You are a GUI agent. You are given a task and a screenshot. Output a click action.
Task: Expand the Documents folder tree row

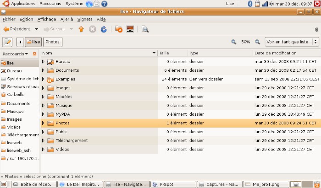pos(43,70)
